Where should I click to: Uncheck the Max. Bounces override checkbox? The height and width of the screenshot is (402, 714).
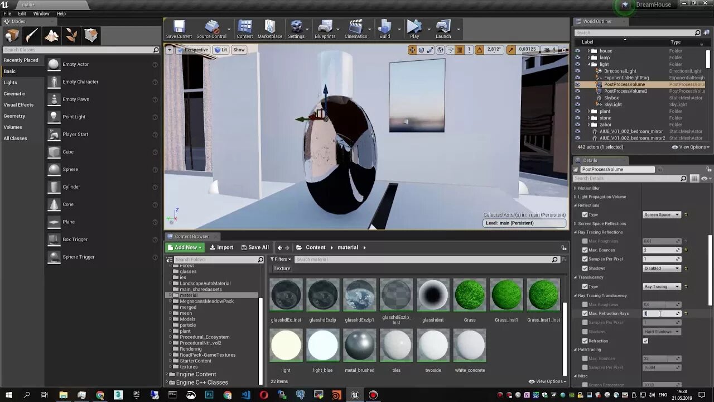585,250
